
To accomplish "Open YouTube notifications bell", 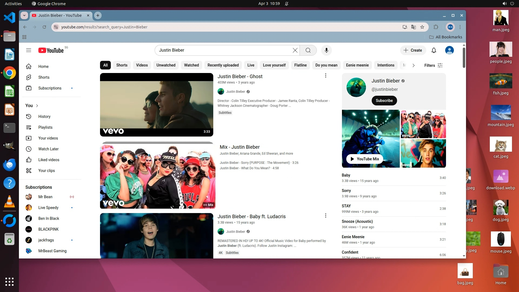I will click(x=434, y=50).
